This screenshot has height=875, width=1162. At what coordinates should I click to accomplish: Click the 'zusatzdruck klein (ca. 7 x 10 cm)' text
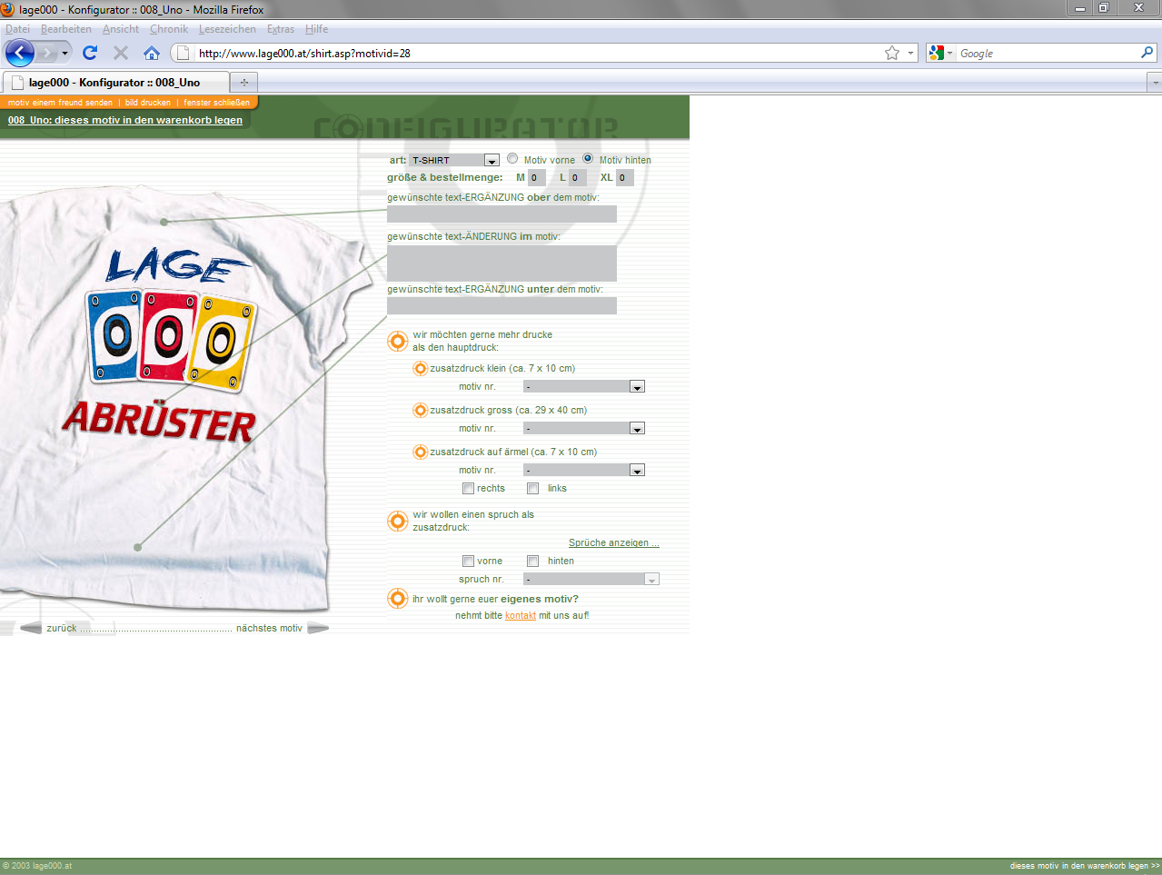coord(502,368)
